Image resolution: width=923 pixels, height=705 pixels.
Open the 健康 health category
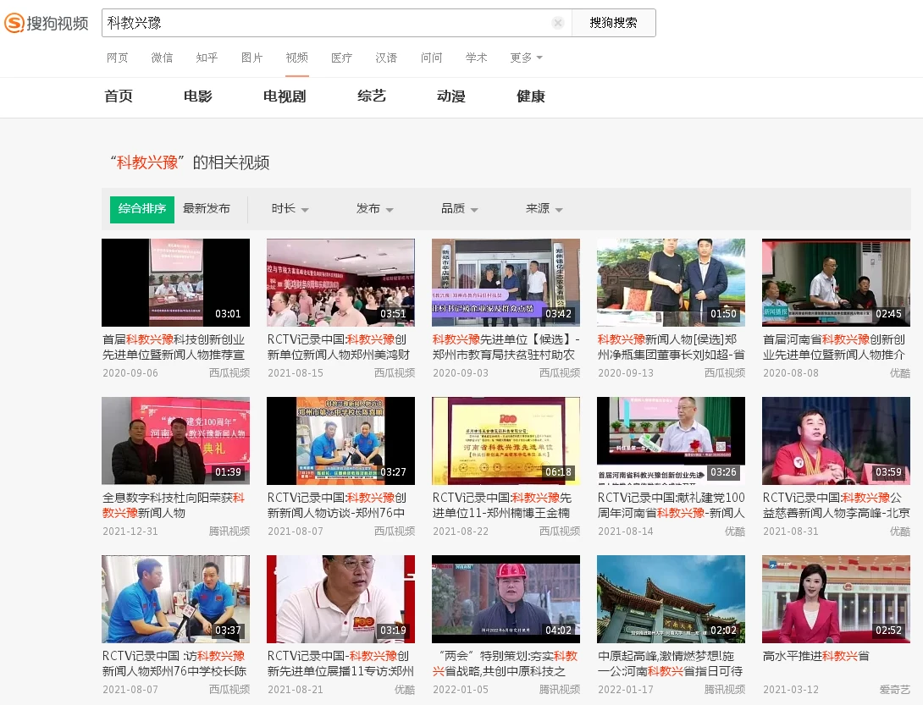point(530,96)
